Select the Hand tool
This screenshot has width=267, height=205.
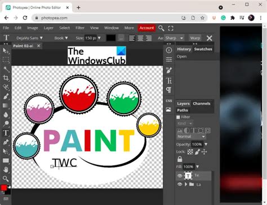coord(6,169)
